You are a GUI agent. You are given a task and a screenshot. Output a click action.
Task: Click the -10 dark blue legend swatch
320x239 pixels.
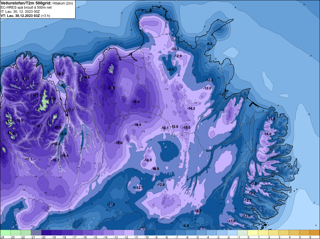coord(149,233)
